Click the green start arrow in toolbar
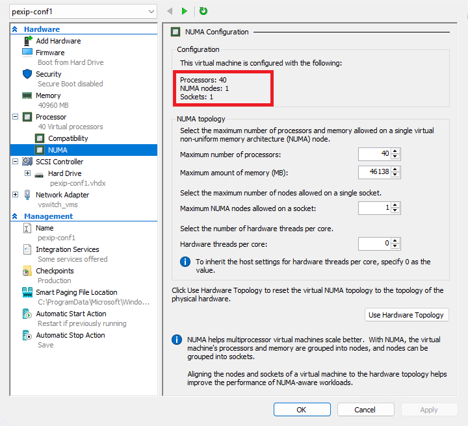This screenshot has height=426, width=468. pos(185,11)
